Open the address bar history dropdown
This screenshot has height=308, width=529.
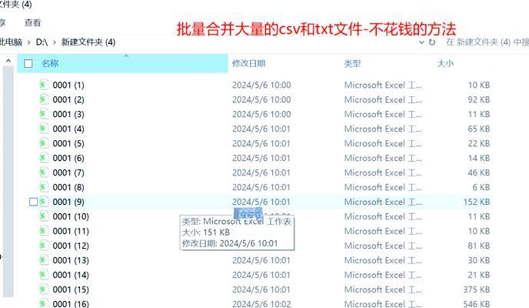421,42
